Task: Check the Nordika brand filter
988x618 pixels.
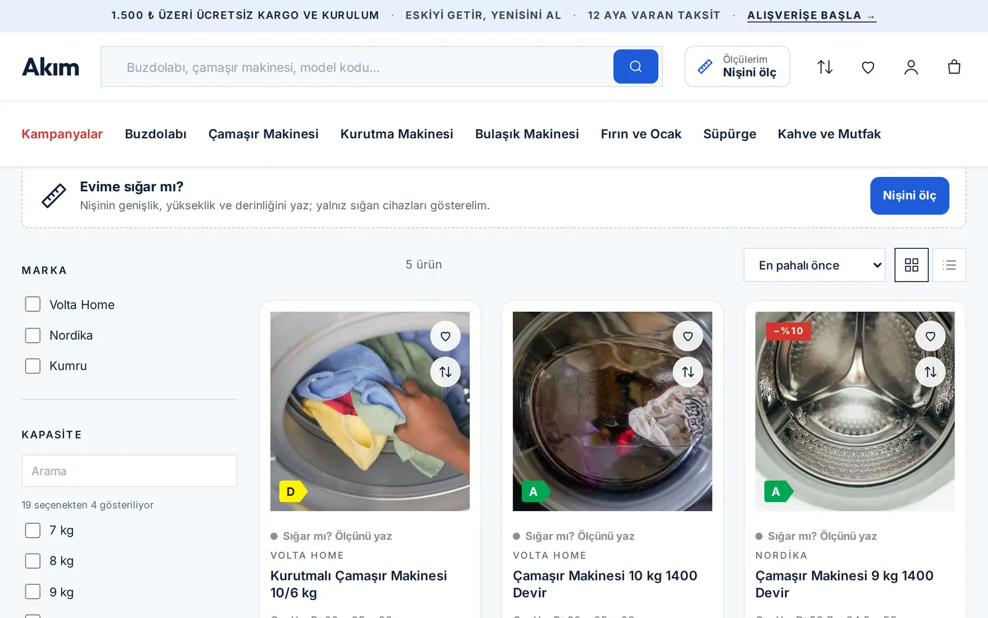Action: pyautogui.click(x=33, y=335)
